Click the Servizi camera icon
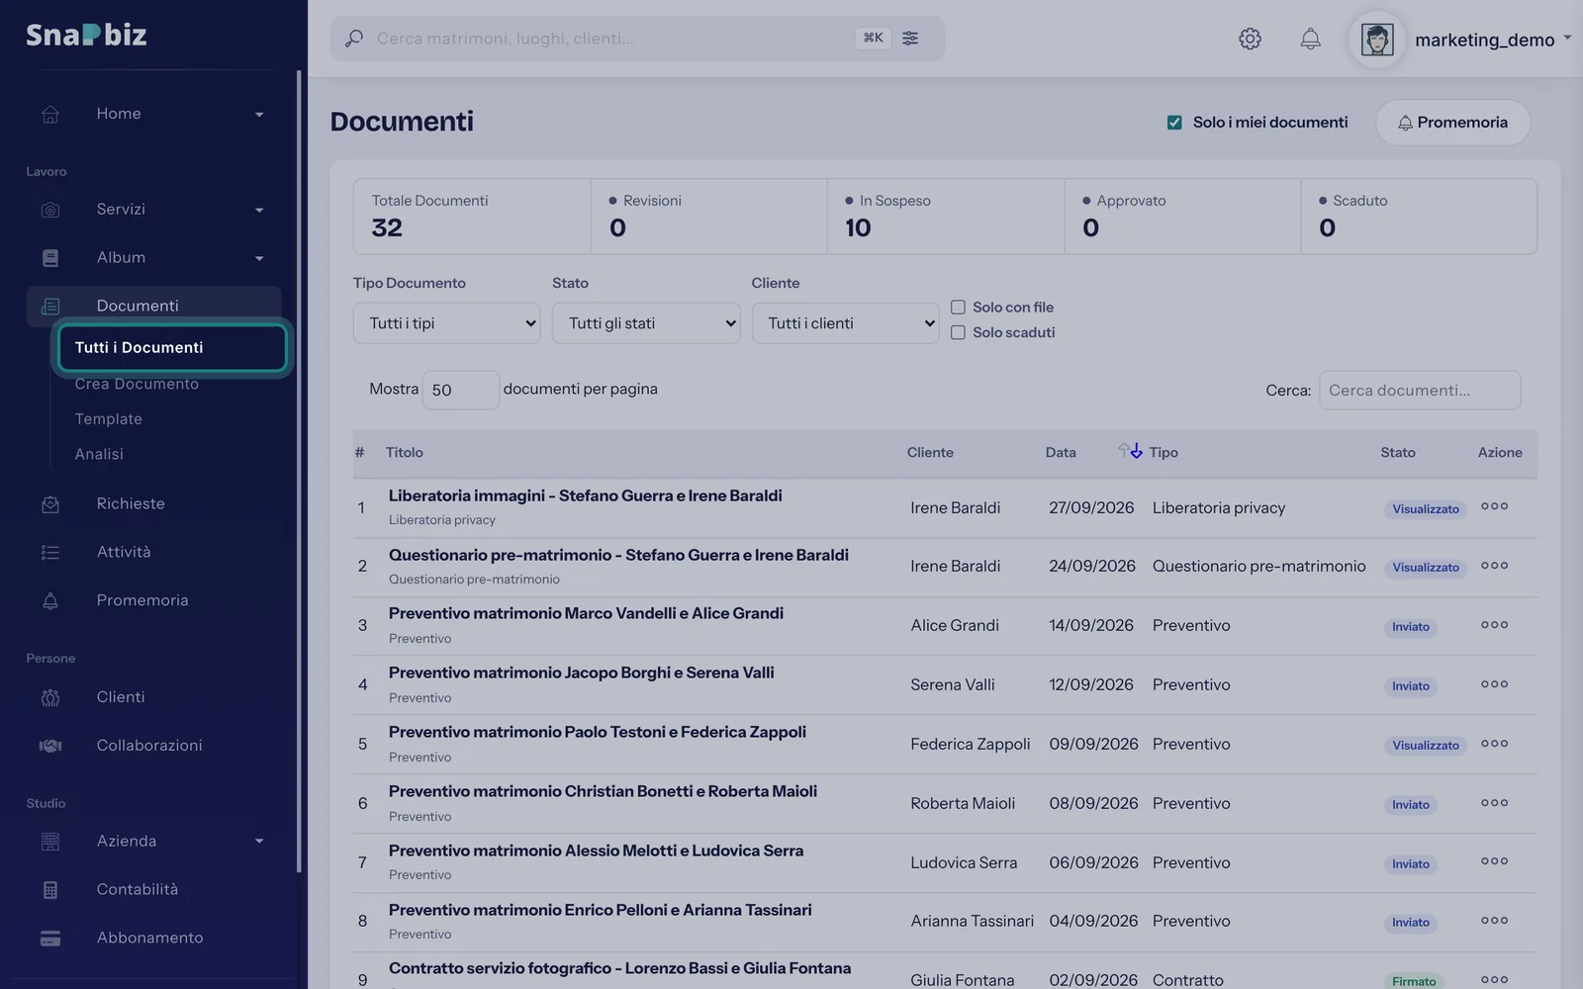 point(50,210)
